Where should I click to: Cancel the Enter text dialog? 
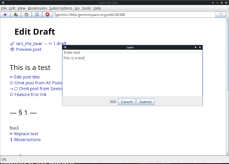pos(127,102)
